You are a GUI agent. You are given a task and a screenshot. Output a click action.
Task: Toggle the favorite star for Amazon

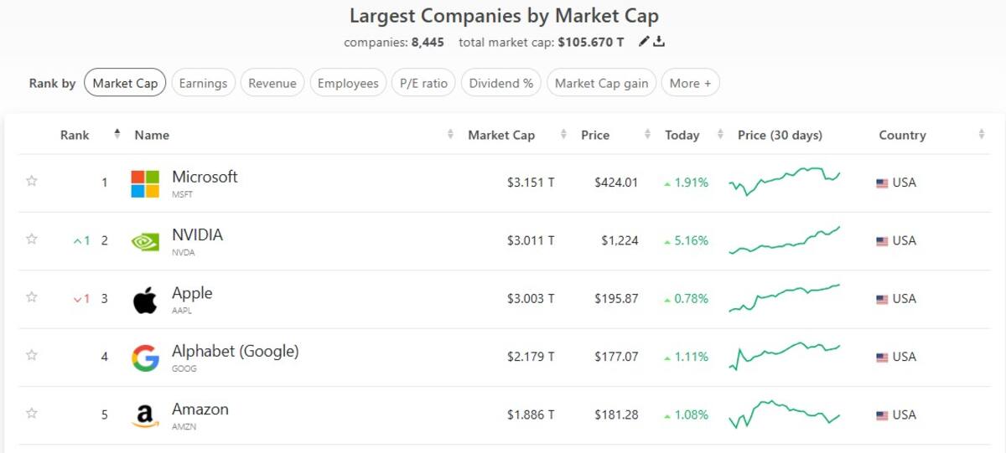[32, 413]
